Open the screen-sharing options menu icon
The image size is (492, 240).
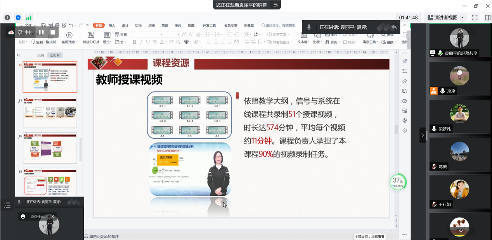[275, 5]
